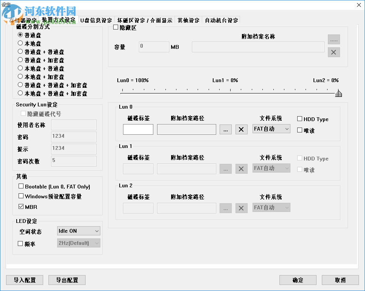This screenshot has width=365, height=291.
Task: Click the 密码 password input field
Action: coord(73,137)
